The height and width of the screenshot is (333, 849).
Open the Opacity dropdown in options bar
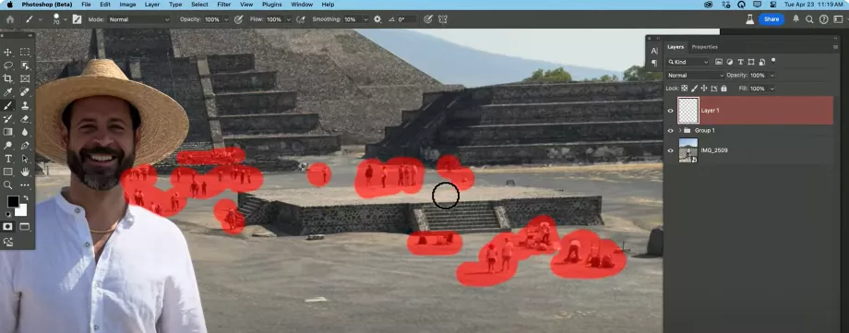[226, 19]
